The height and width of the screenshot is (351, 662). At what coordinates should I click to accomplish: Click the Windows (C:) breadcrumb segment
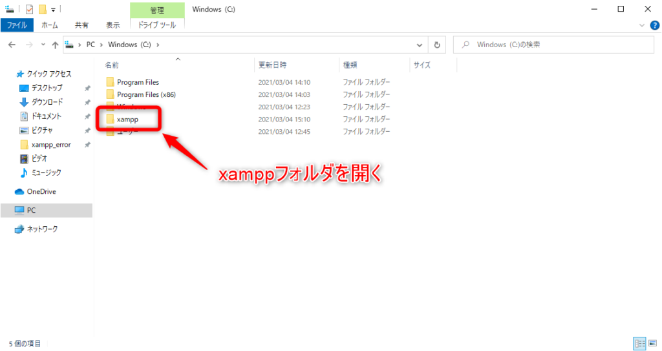tap(129, 45)
